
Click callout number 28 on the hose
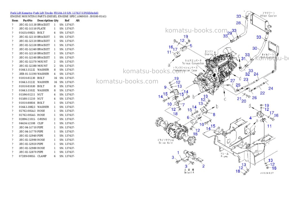(x=238, y=23)
